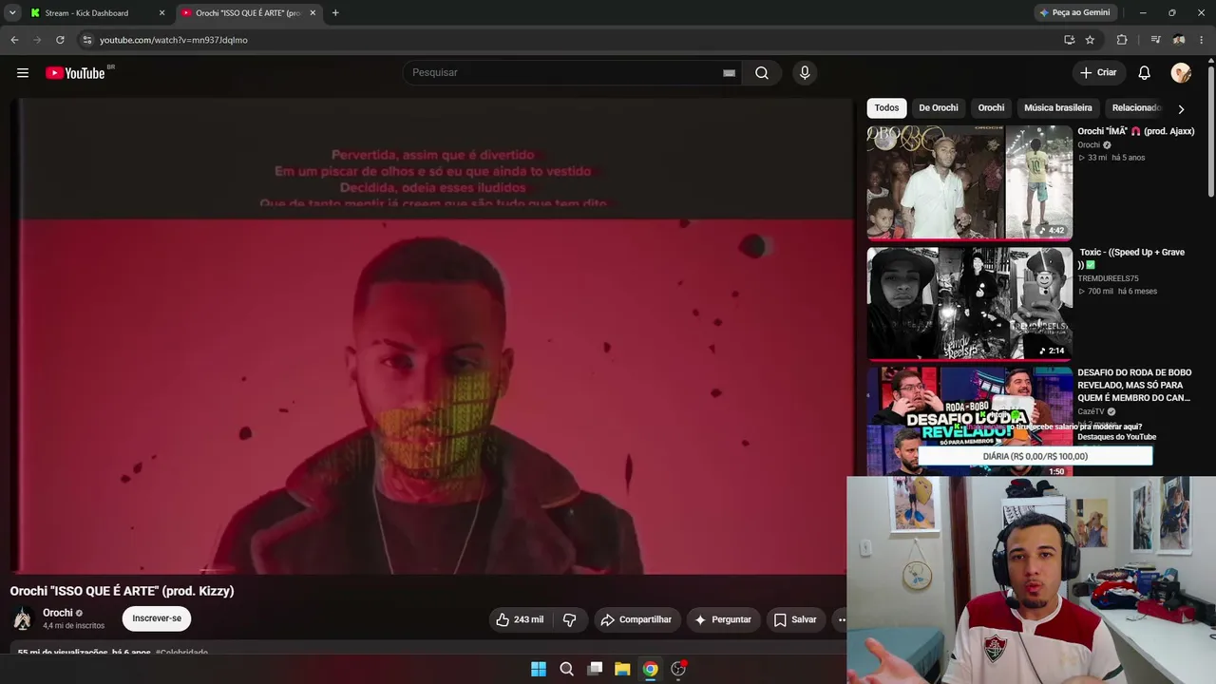This screenshot has height=684, width=1216.
Task: Dislike the Orochi video
Action: click(570, 619)
